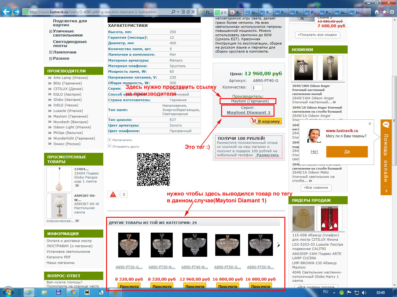Open product thumbnail A890-PT30-G

point(129,245)
